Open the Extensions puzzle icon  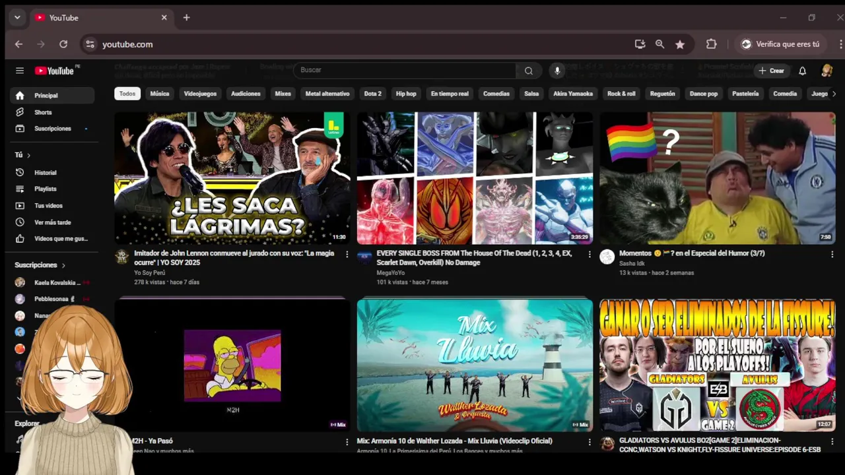(711, 44)
